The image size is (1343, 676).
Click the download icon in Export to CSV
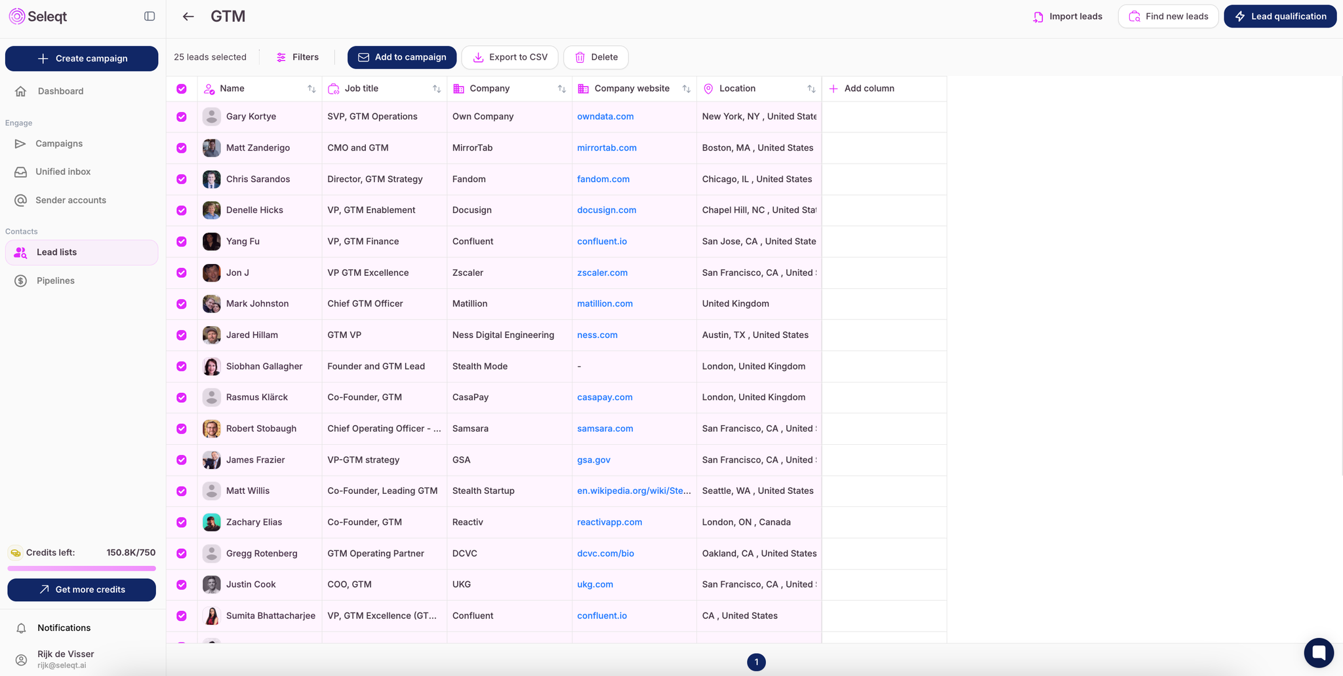(x=479, y=58)
